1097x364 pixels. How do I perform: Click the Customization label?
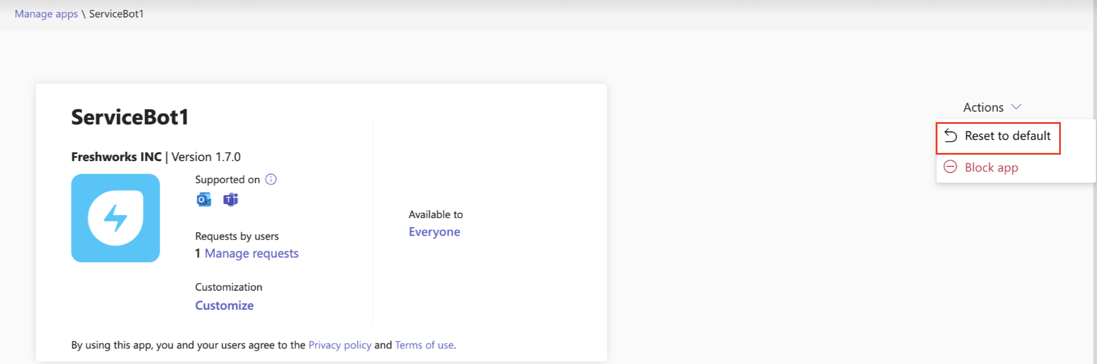229,287
